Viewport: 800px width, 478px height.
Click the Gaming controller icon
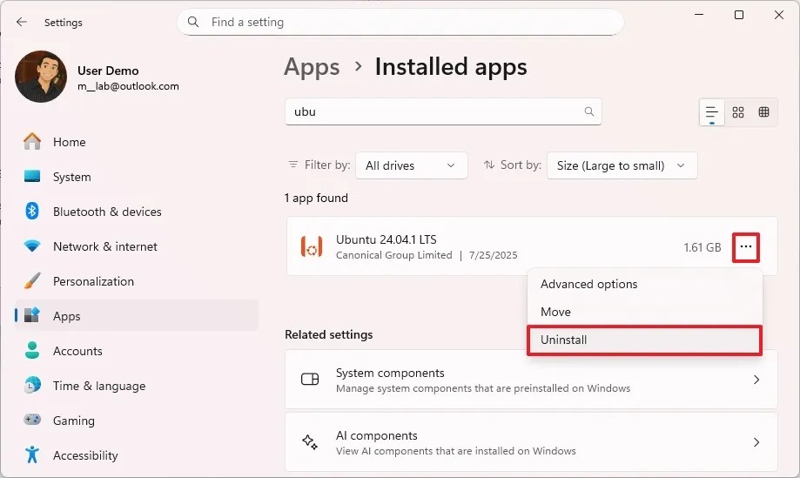pos(32,420)
